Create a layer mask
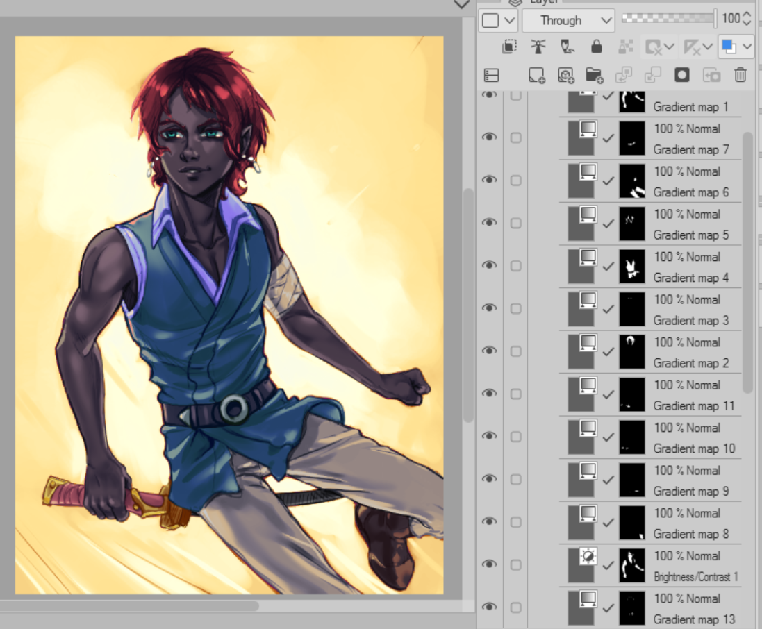The width and height of the screenshot is (762, 629). [682, 75]
